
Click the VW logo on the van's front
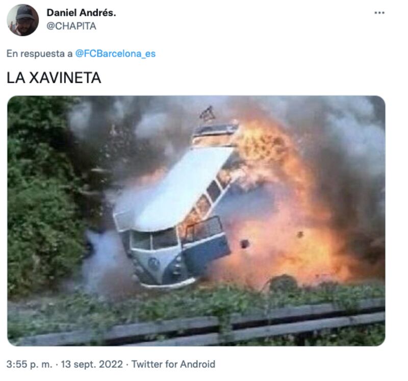[x=154, y=263]
